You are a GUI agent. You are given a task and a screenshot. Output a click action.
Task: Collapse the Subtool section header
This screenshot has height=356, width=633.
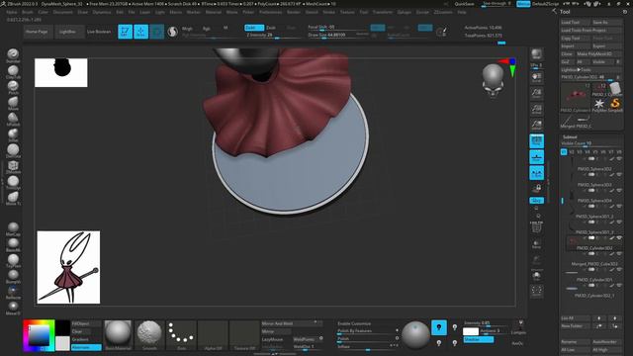570,136
